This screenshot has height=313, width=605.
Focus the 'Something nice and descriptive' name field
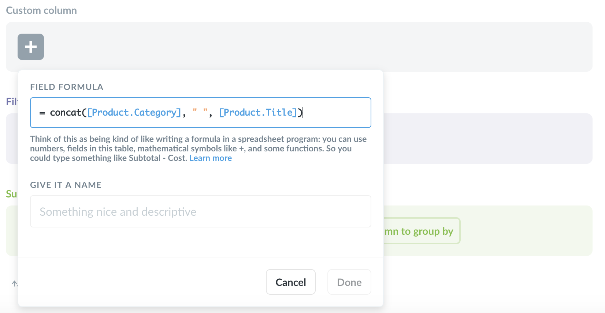click(200, 211)
